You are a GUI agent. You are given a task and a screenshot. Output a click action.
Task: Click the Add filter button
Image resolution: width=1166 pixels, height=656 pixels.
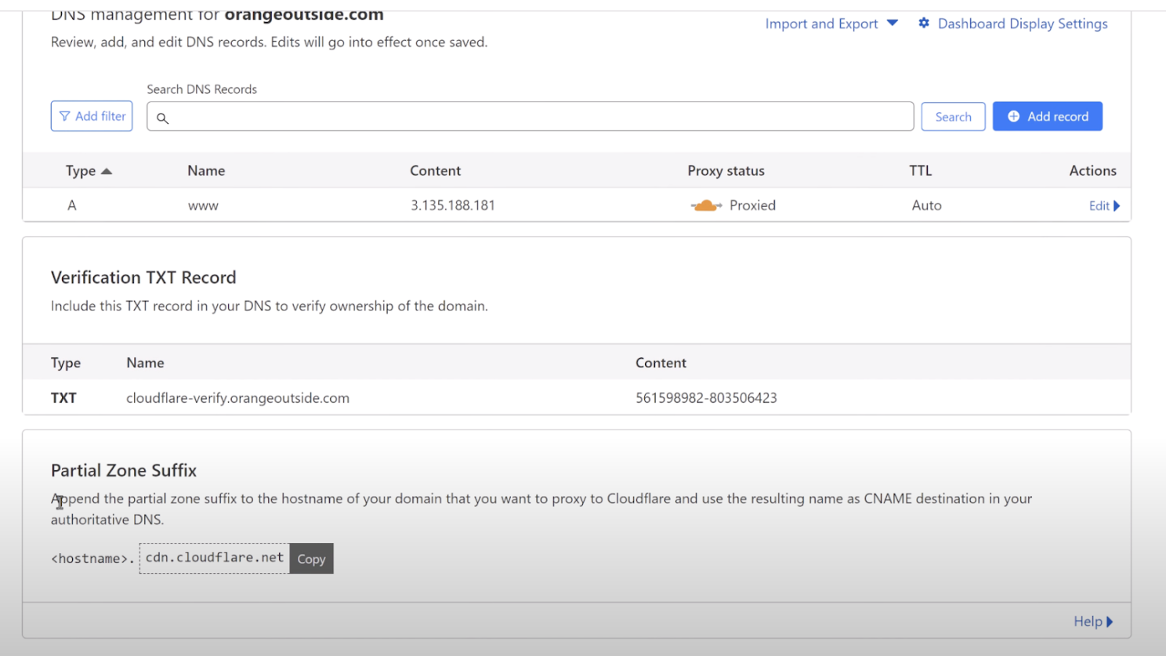(x=92, y=116)
